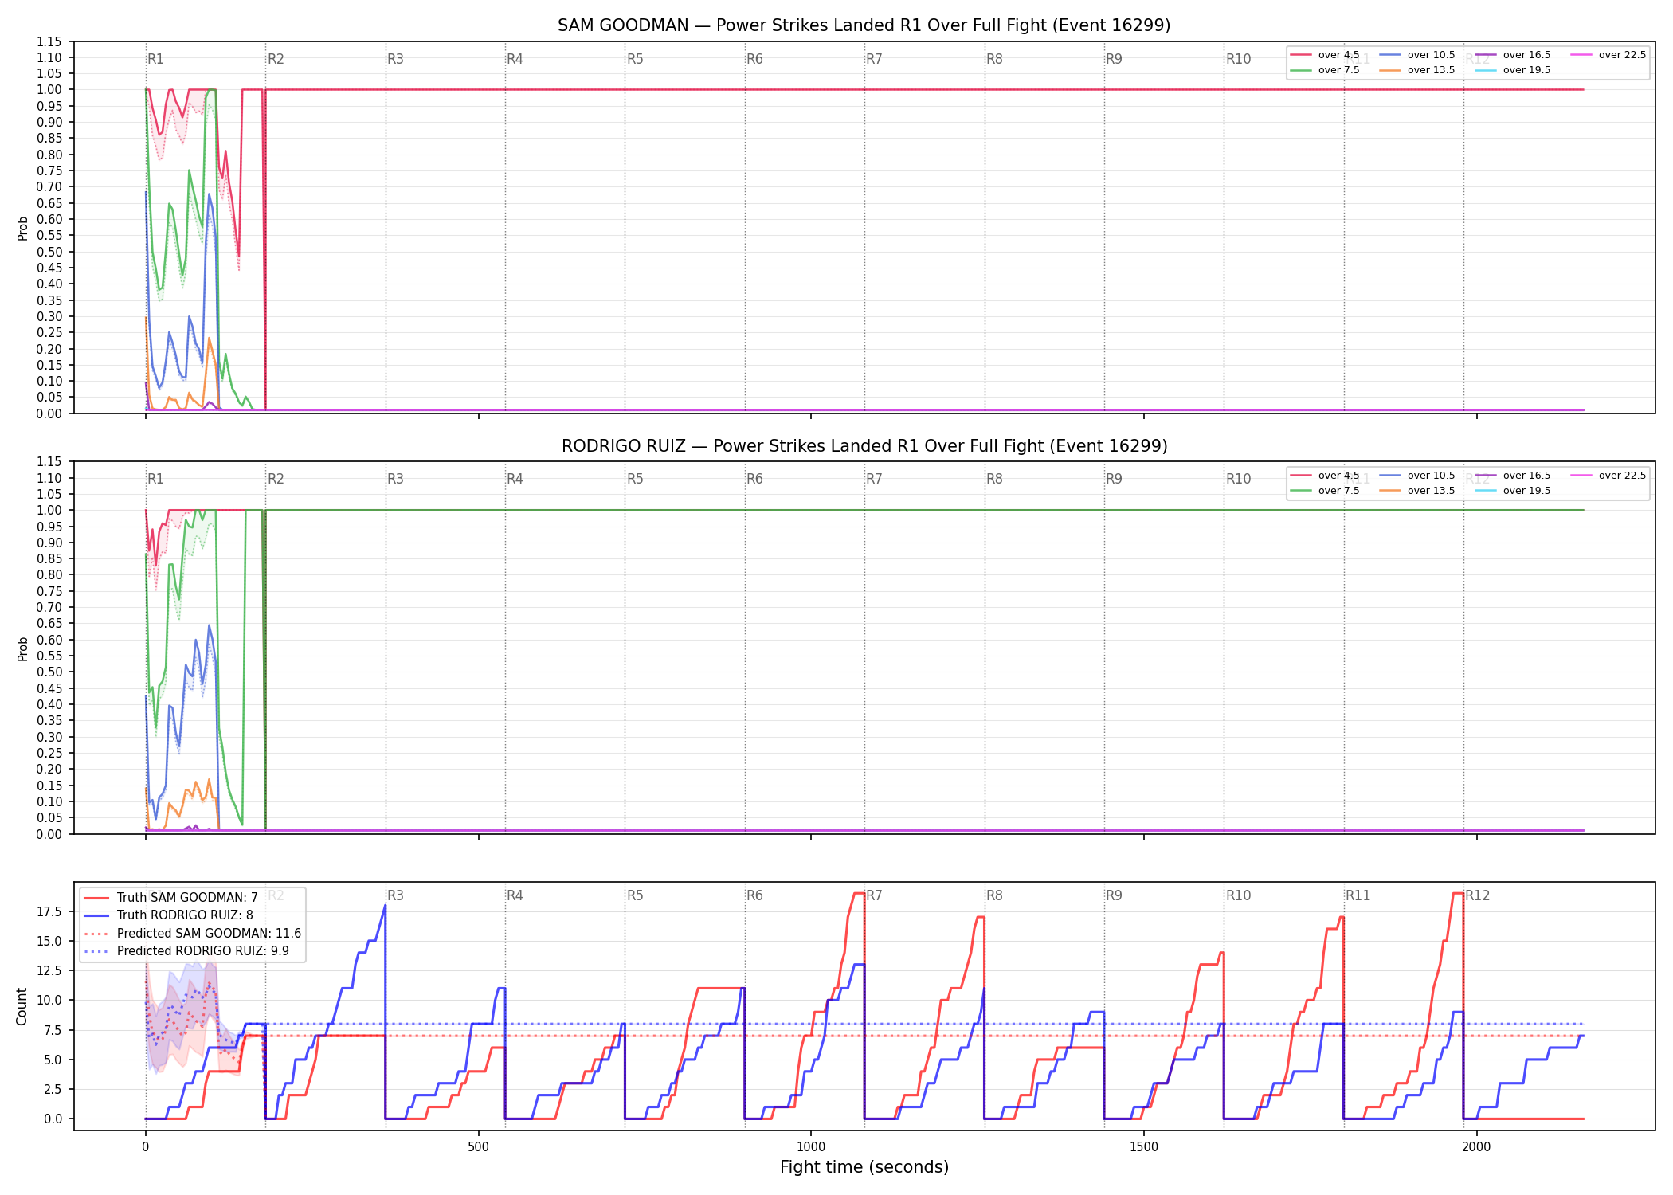1673x1195 pixels.
Task: Click the R6 round marker in Ruiz chart
Action: (x=754, y=479)
